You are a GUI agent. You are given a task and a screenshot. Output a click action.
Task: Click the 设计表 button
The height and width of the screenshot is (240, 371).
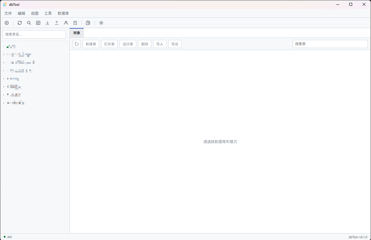[x=128, y=44]
